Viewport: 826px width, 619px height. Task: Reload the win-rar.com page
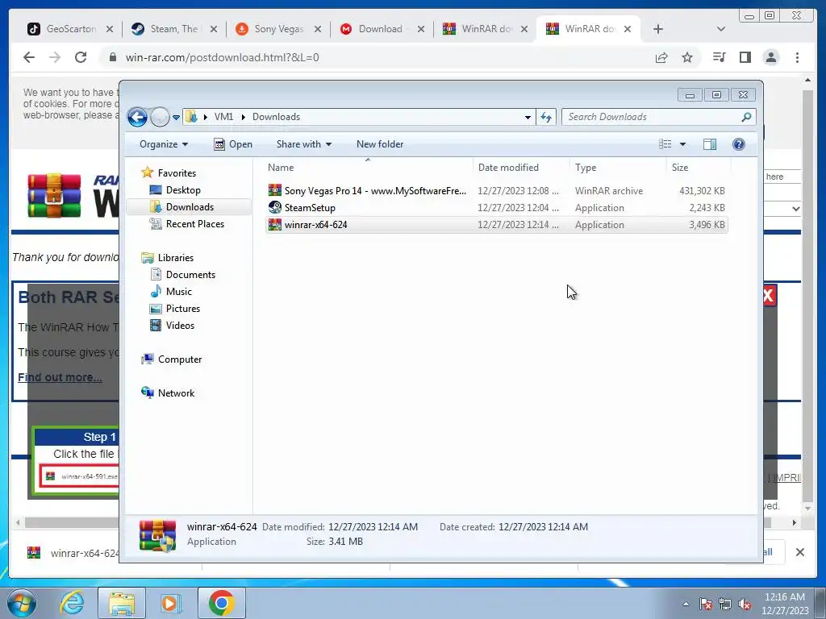81,57
